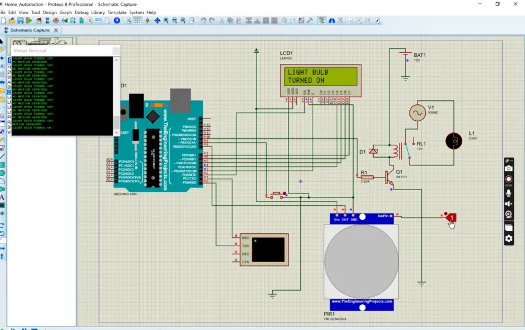Close the Schematic Capture tab
525x330 pixels.
tap(56, 30)
